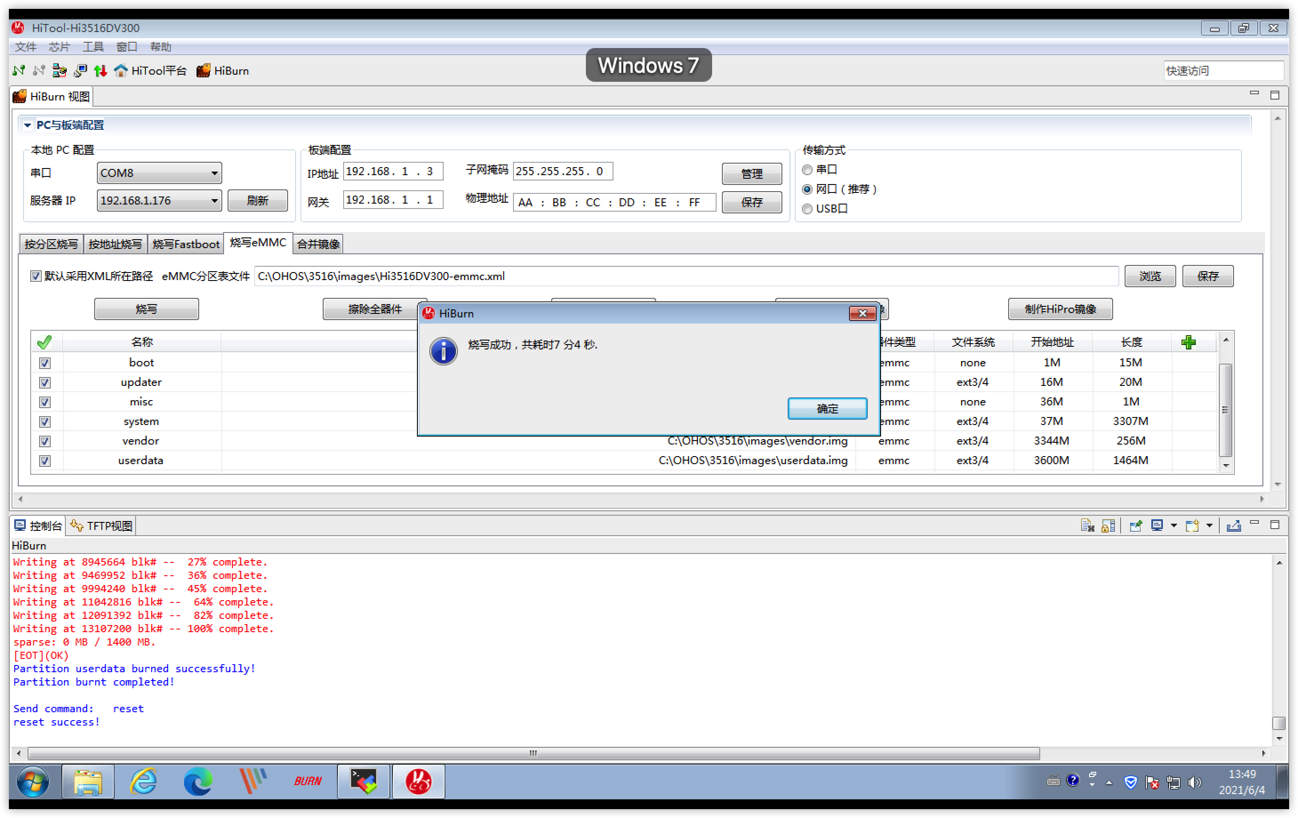Open the 芯片 menu

tap(59, 47)
